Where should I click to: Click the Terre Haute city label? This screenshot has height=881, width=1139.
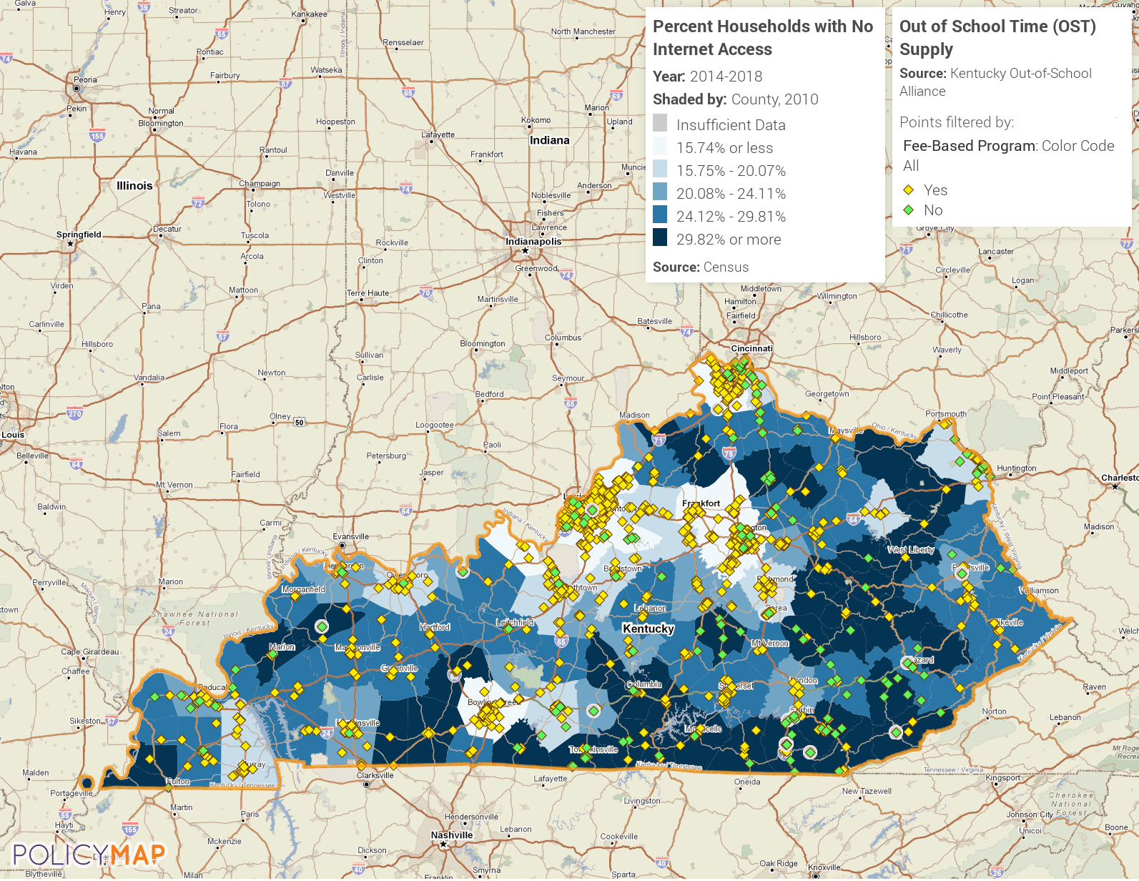[368, 293]
